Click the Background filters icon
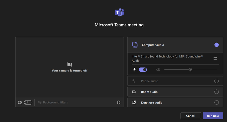Image resolution: width=227 pixels, height=122 pixels. tap(40, 102)
